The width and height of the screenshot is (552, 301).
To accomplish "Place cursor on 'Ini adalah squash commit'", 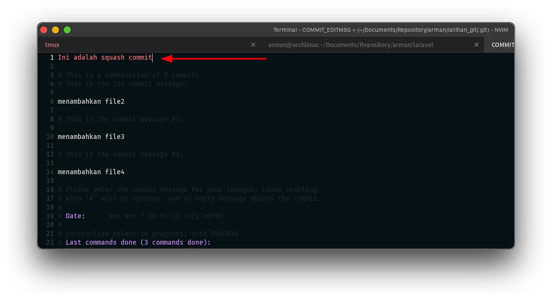I will pos(105,57).
